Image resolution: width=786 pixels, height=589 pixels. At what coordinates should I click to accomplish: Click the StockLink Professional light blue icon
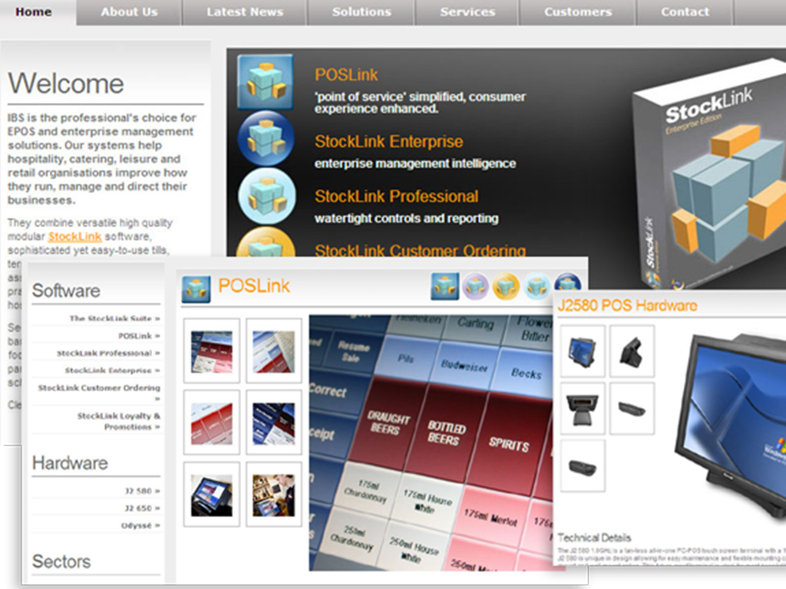pyautogui.click(x=266, y=196)
